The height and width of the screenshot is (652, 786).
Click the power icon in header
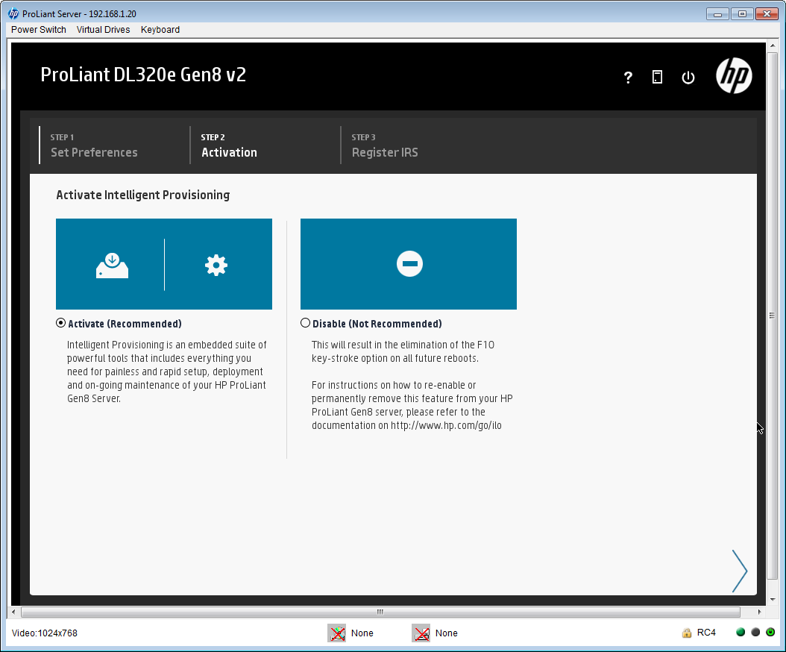tap(688, 78)
